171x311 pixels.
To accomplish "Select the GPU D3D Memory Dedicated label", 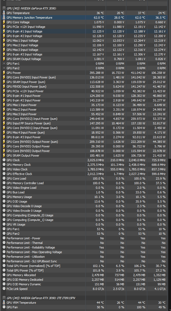I will (25, 279).
